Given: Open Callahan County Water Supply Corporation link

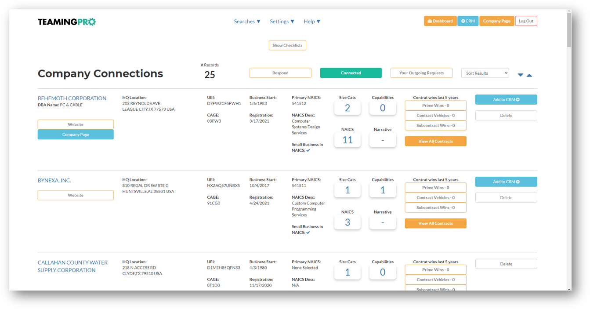Looking at the screenshot, I should [72, 266].
